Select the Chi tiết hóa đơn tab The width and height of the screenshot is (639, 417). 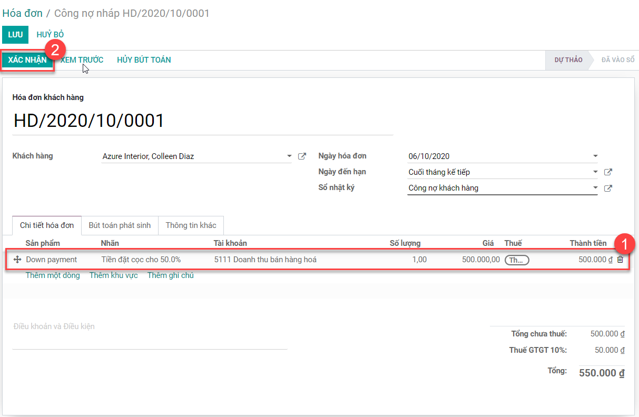point(47,225)
